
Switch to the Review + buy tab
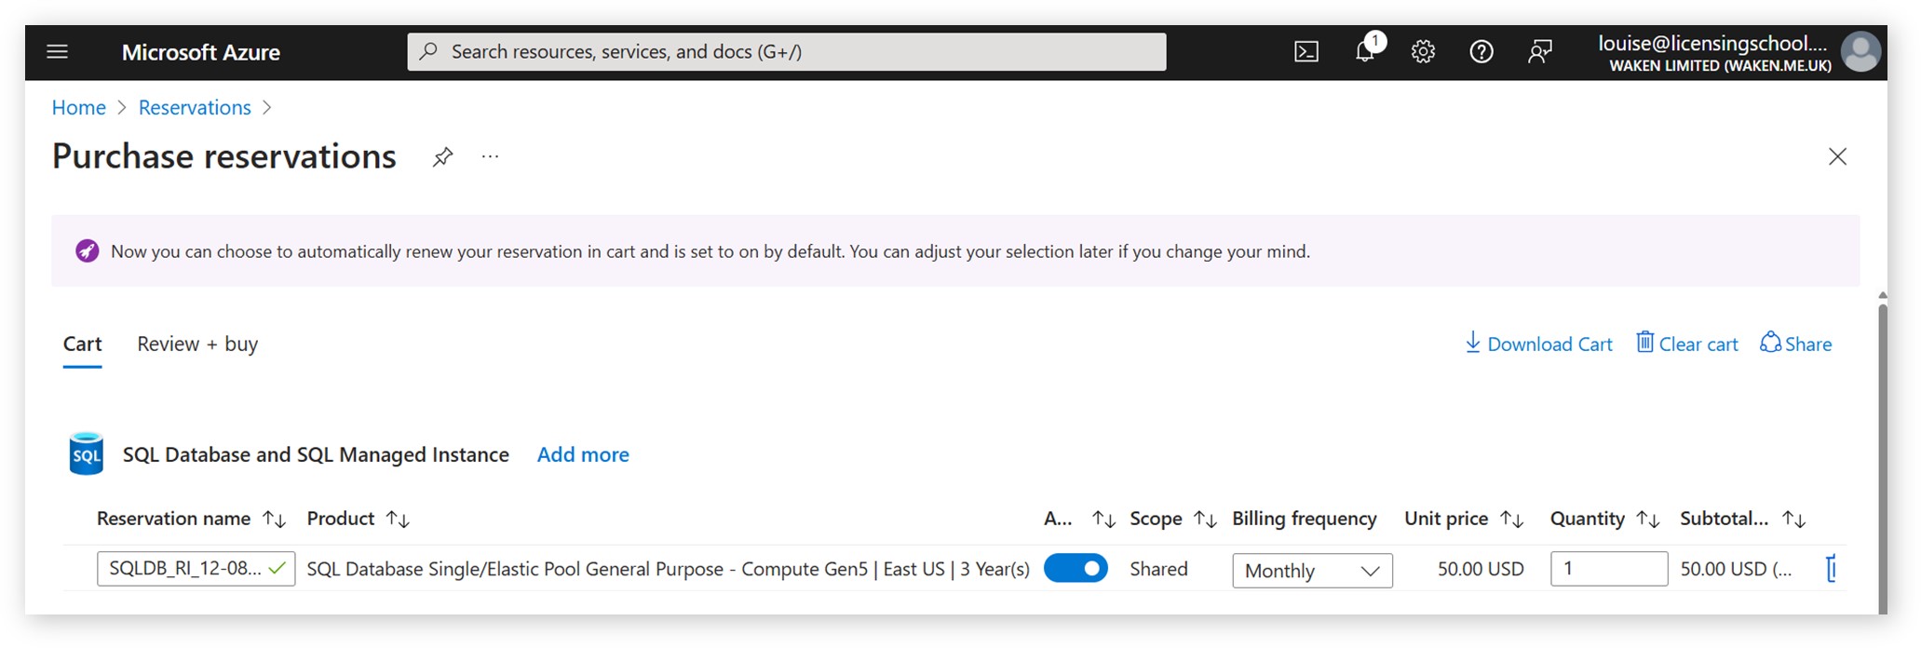196,344
